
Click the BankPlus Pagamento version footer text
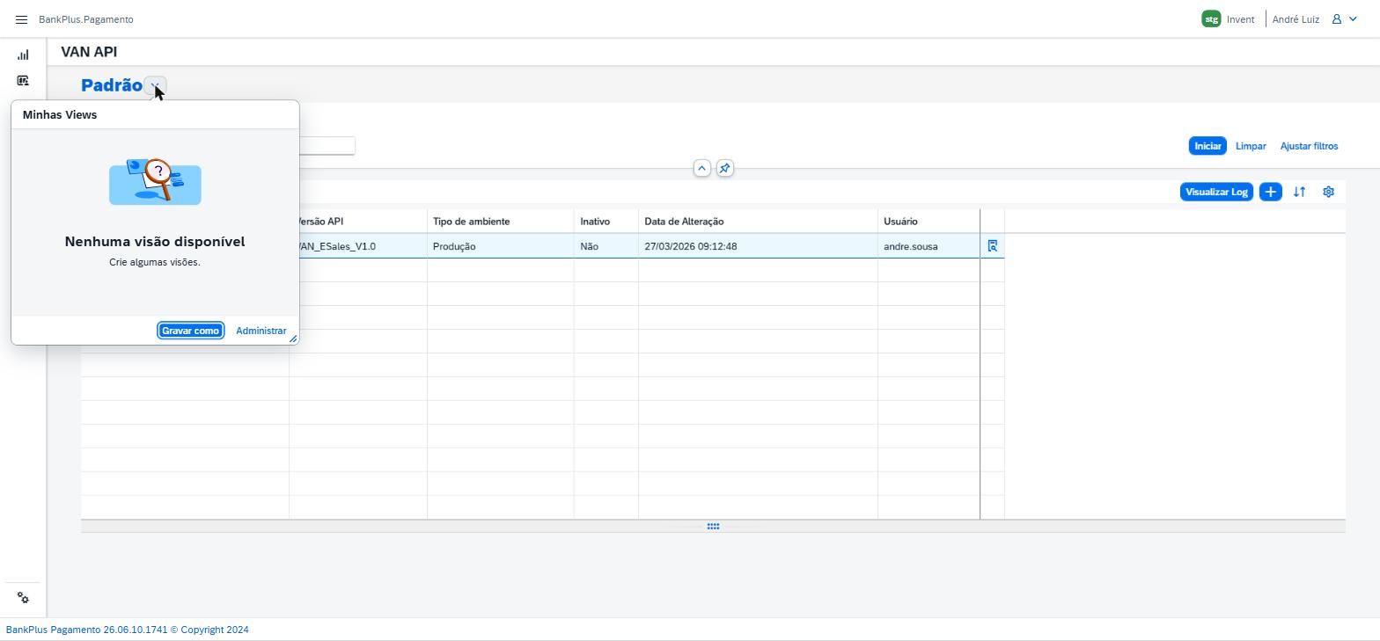coord(128,630)
